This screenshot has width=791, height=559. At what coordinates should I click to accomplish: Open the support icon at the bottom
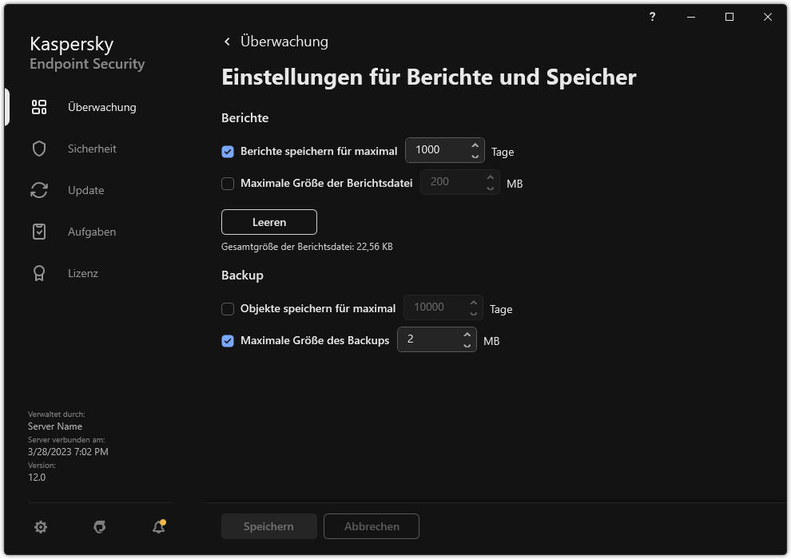(99, 527)
